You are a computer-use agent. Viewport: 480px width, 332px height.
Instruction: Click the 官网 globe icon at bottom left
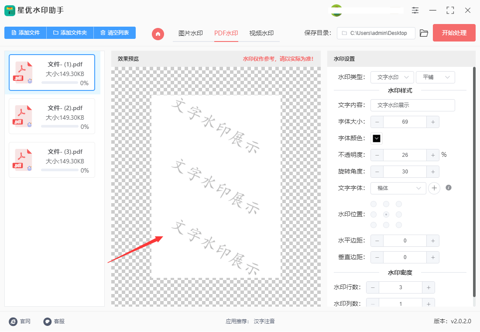tap(14, 321)
